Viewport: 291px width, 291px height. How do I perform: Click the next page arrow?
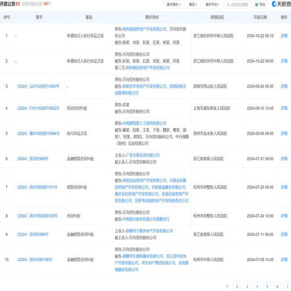(x=287, y=287)
